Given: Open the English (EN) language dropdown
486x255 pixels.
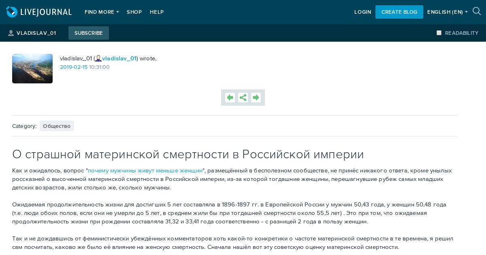Looking at the screenshot, I should [448, 12].
